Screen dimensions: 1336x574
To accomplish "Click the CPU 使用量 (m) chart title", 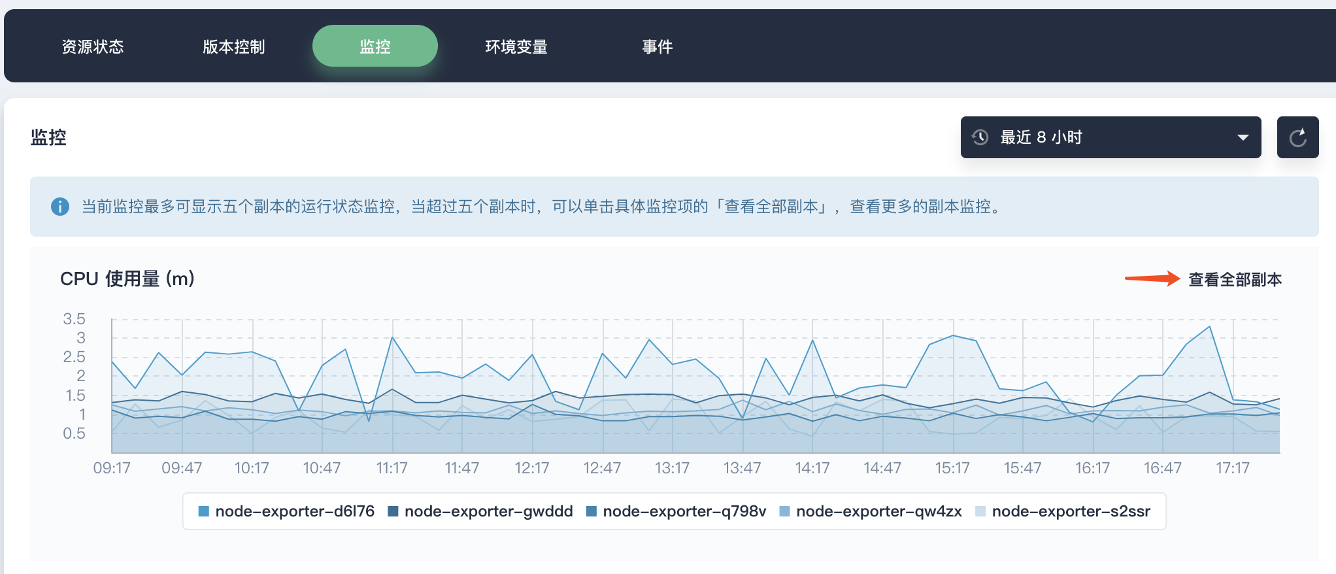I will pos(127,279).
